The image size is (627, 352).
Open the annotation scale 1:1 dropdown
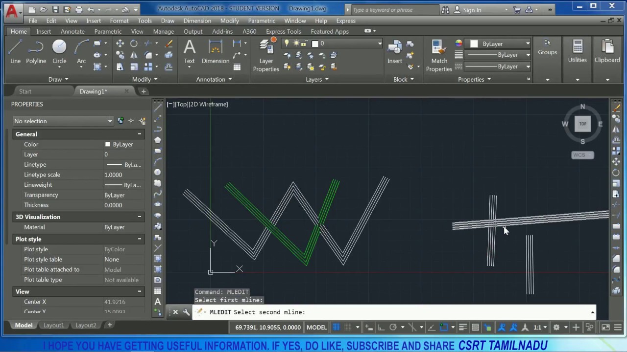[540, 327]
